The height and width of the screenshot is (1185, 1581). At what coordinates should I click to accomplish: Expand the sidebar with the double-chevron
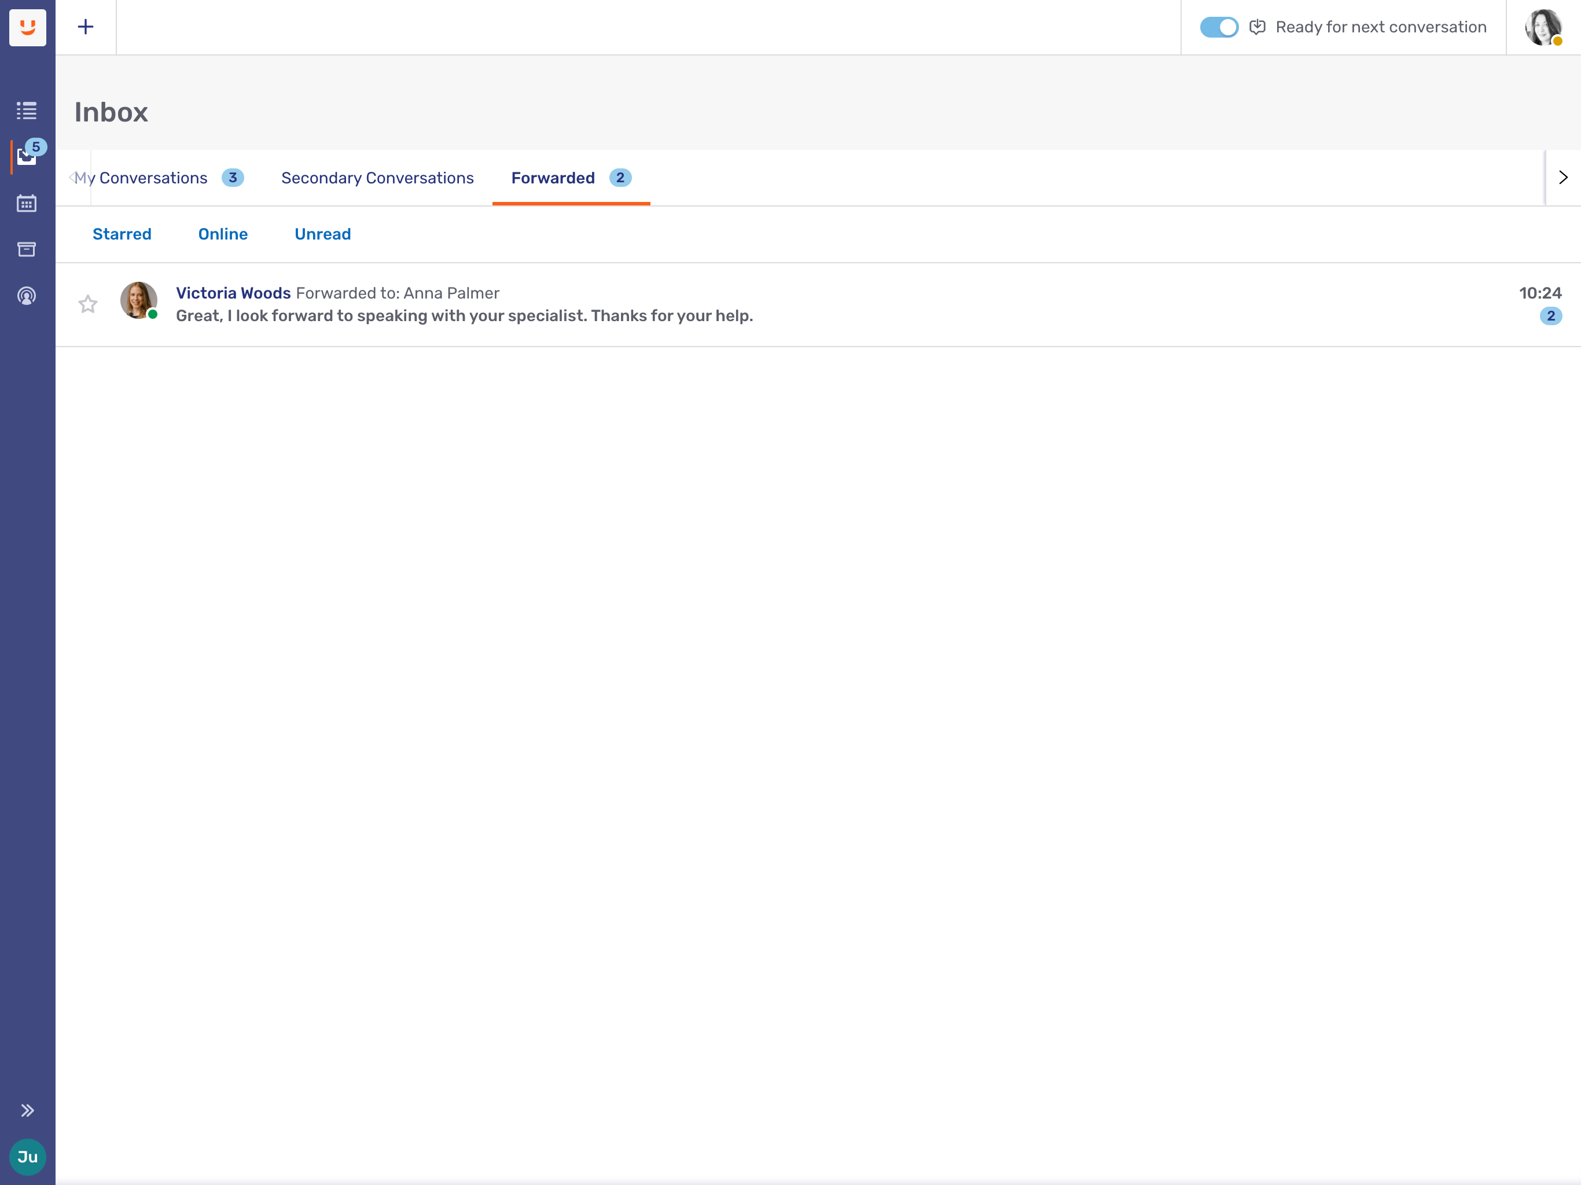(28, 1110)
